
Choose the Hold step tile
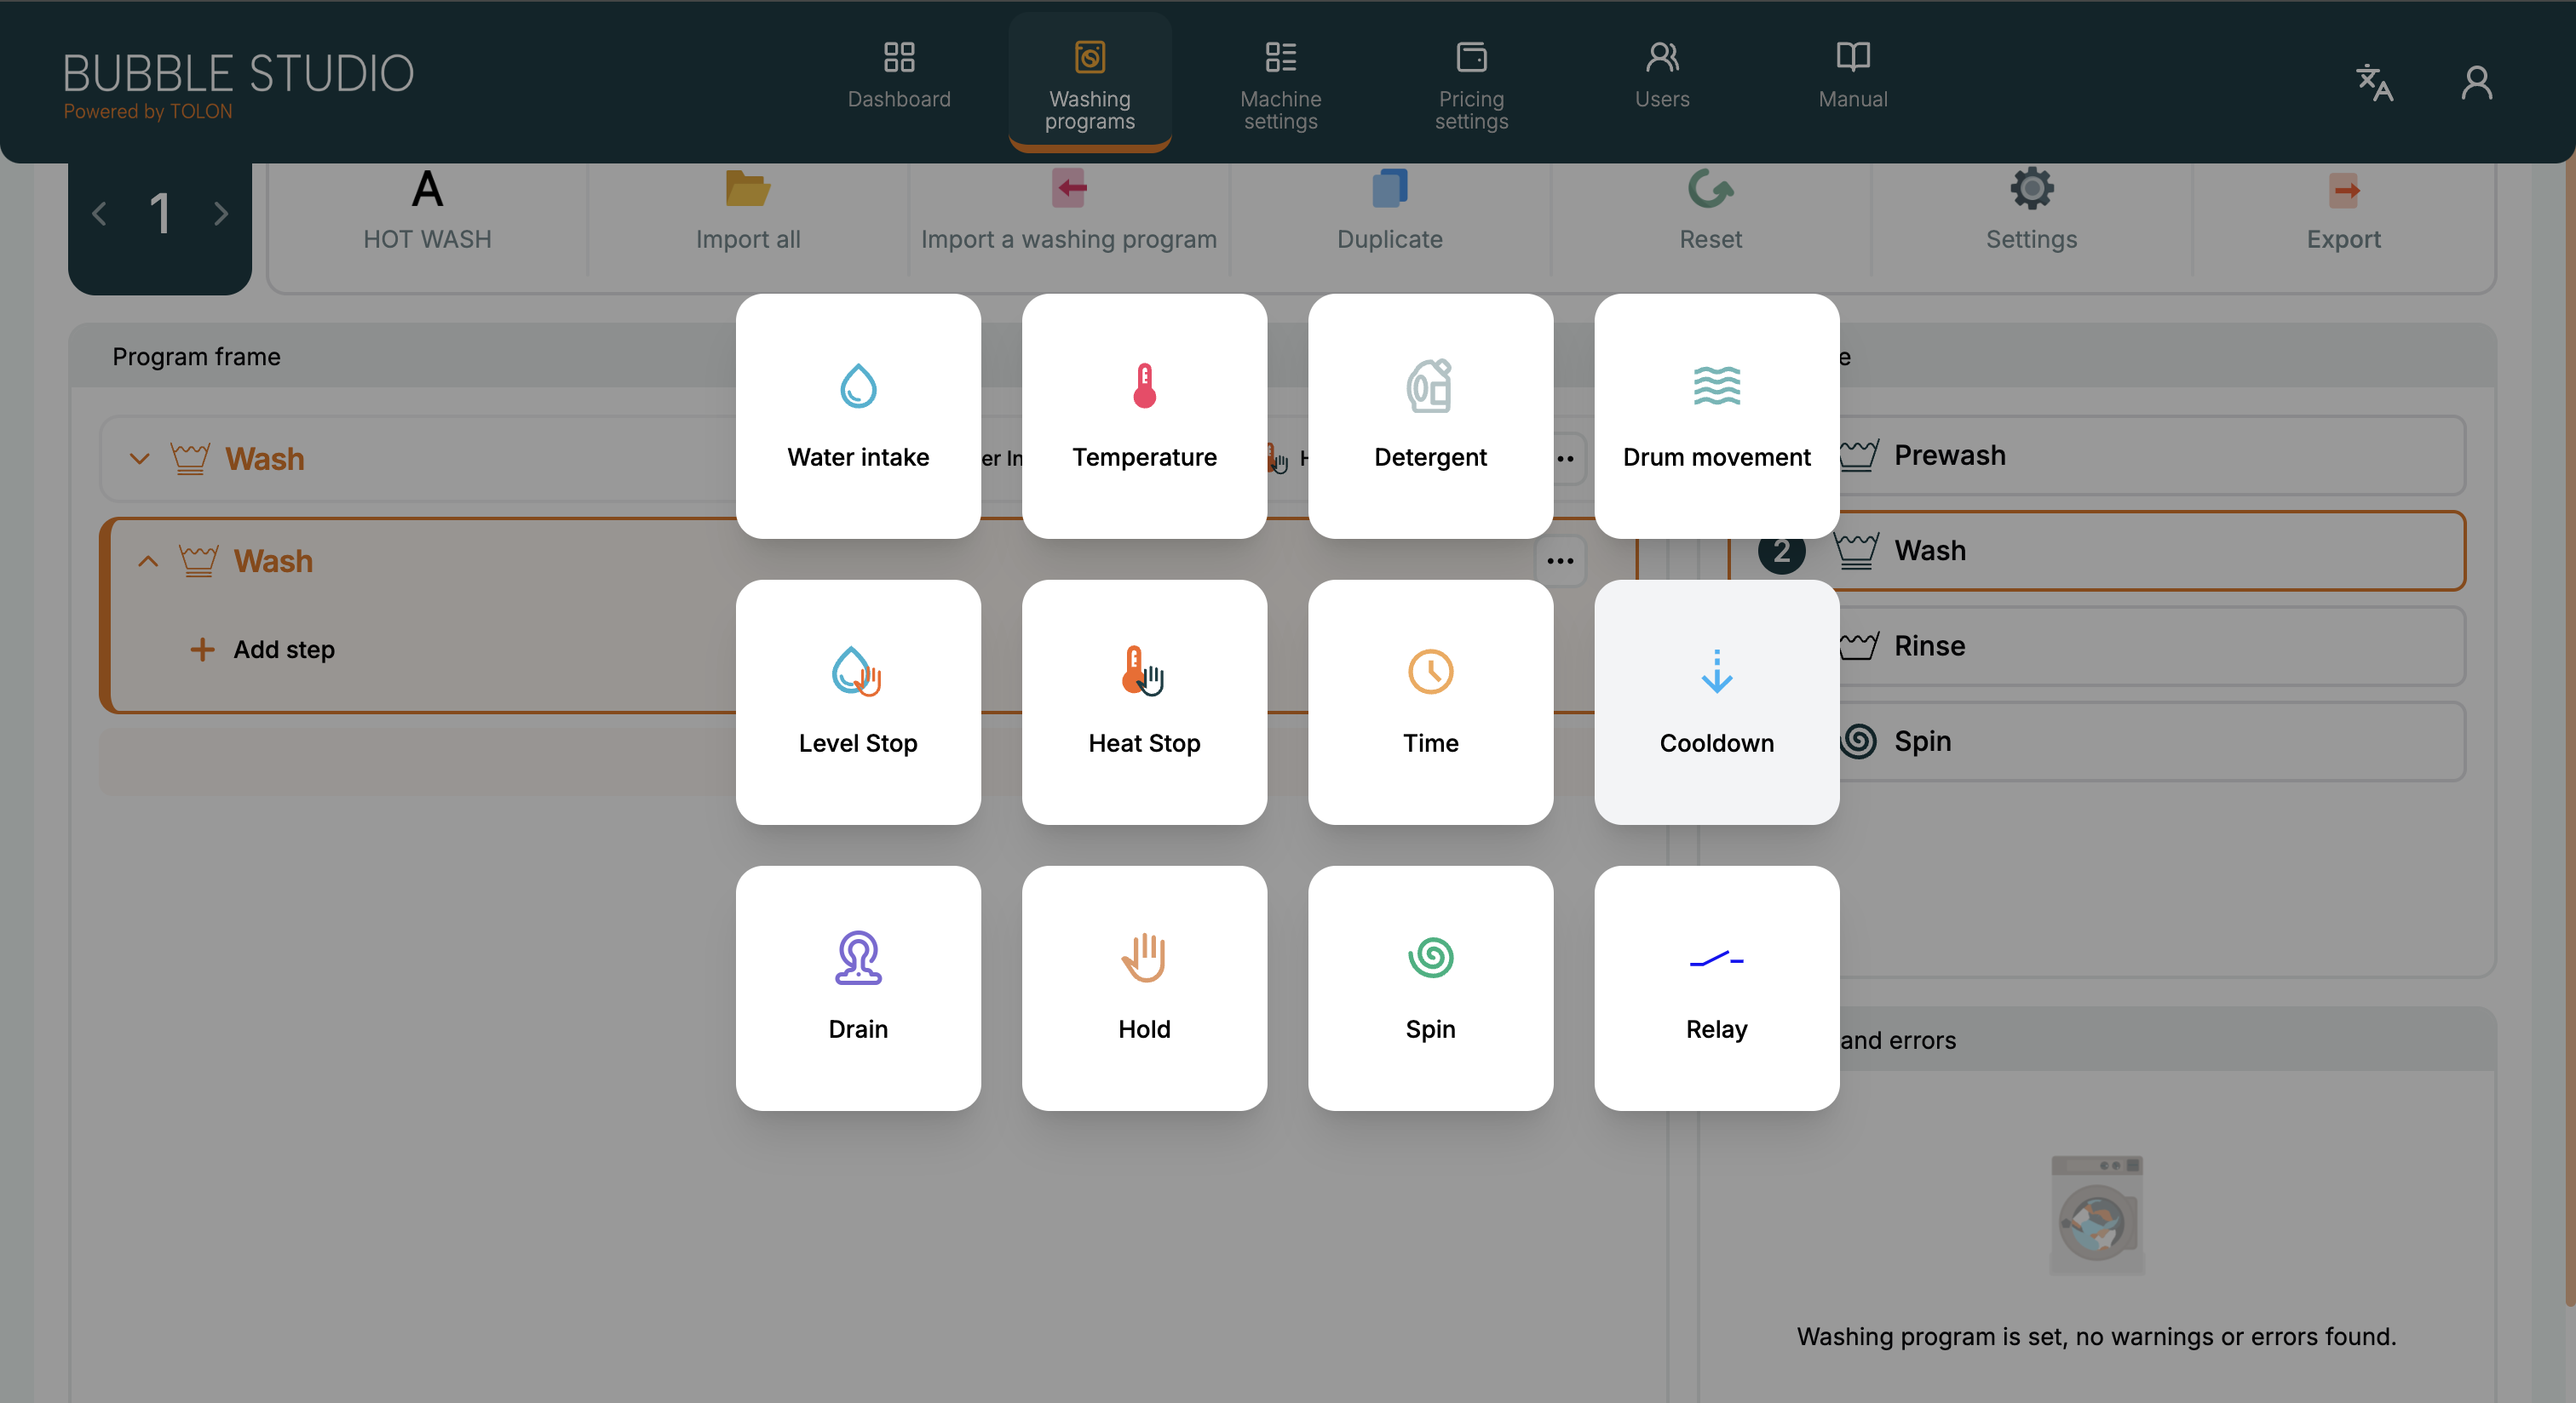pos(1144,988)
